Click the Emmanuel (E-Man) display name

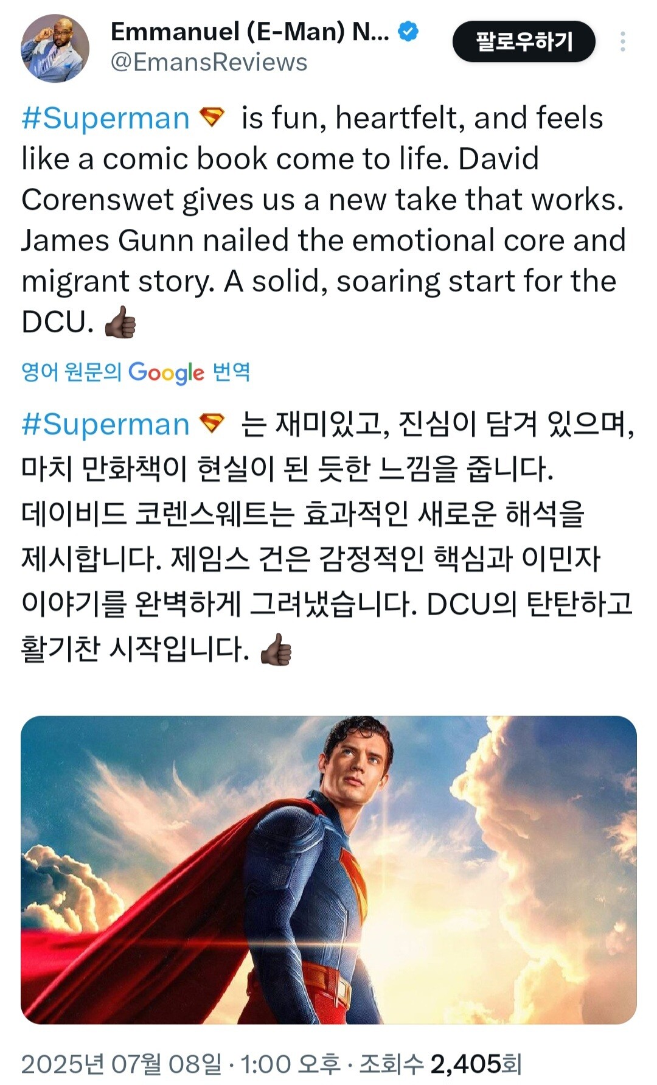pyautogui.click(x=250, y=31)
